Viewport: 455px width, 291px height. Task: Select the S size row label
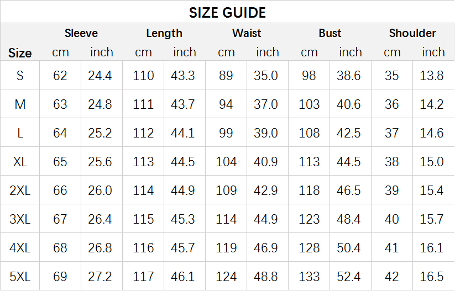point(20,76)
